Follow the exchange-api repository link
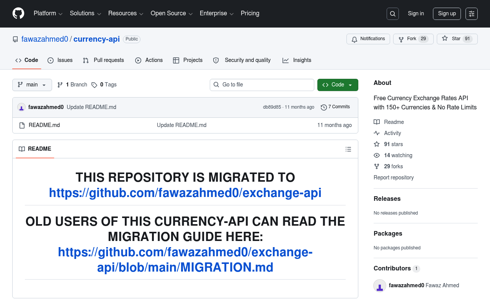The height and width of the screenshot is (306, 490). [x=185, y=193]
